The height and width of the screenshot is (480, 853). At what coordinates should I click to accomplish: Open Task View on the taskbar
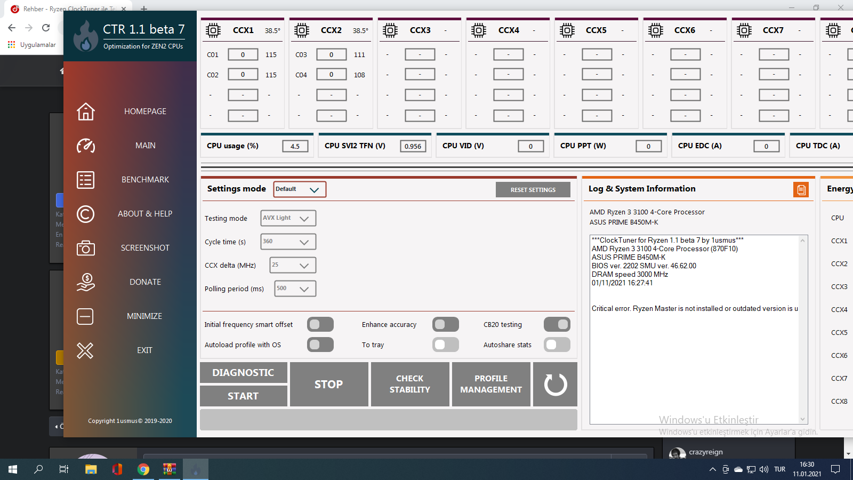[64, 469]
